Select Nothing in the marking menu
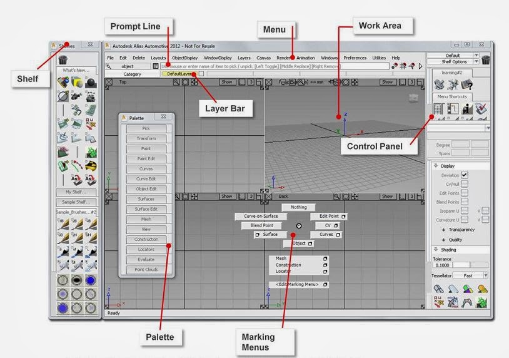This screenshot has height=358, width=509. pyautogui.click(x=299, y=207)
